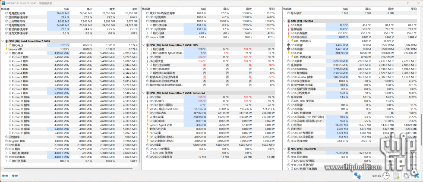Click the thermometer icon beside 显存结温

(288, 29)
